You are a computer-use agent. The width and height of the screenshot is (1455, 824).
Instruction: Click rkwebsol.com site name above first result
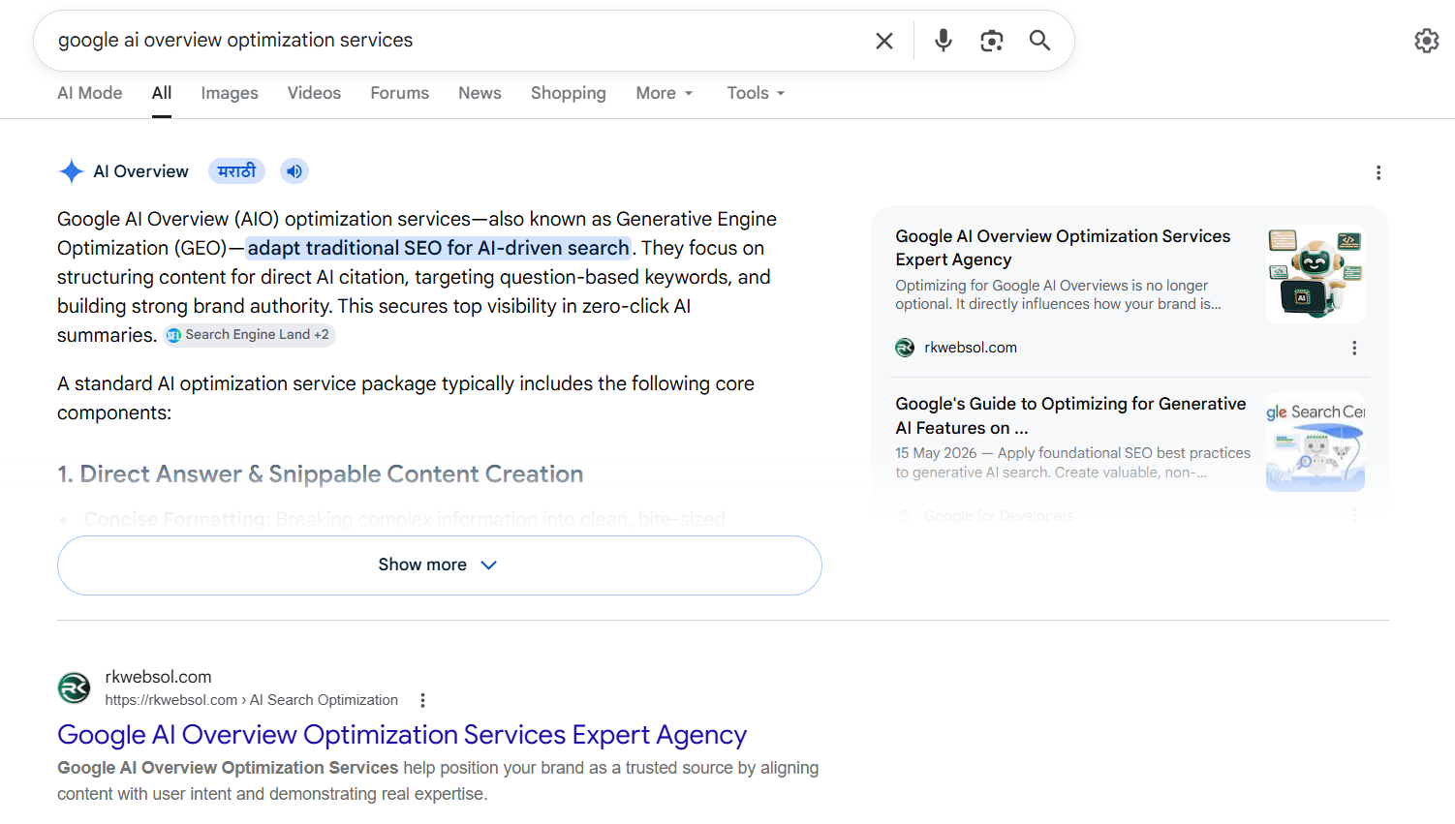tap(158, 677)
